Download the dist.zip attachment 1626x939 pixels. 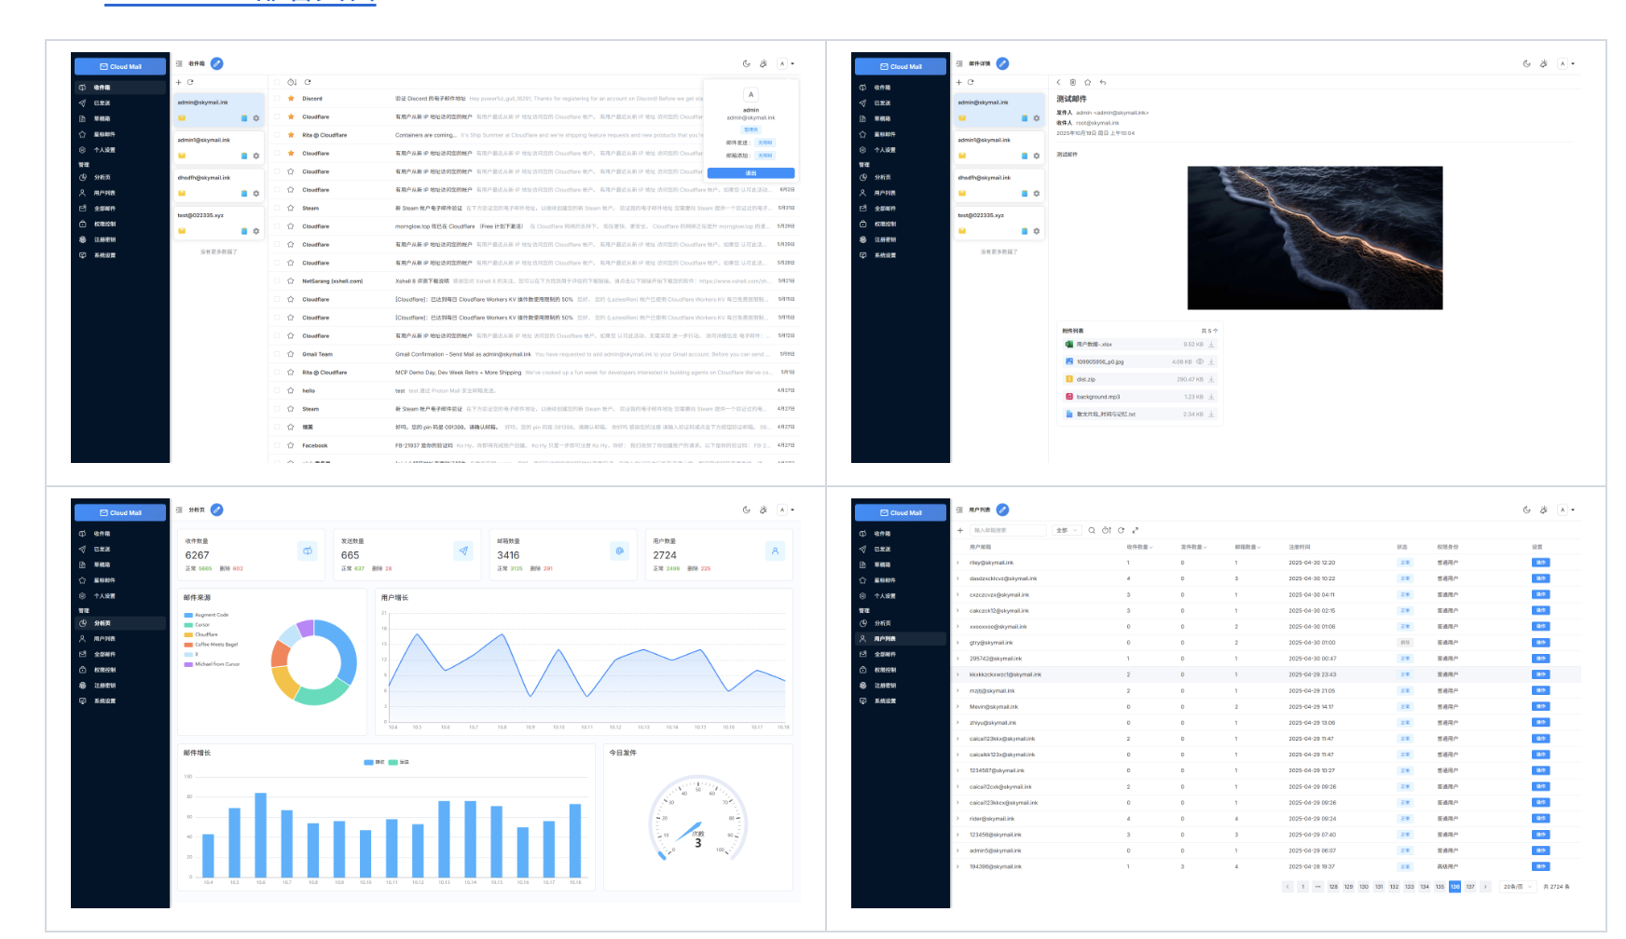(x=1211, y=379)
